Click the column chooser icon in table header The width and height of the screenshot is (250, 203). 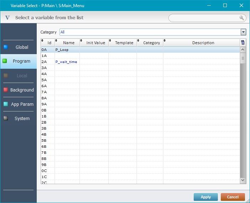243,43
